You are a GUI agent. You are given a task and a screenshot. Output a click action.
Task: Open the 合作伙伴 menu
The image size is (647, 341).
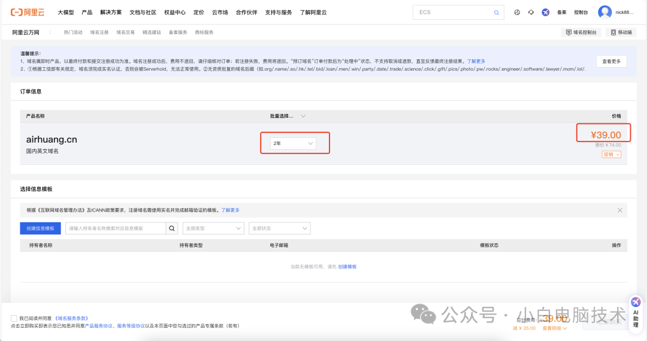tap(246, 13)
